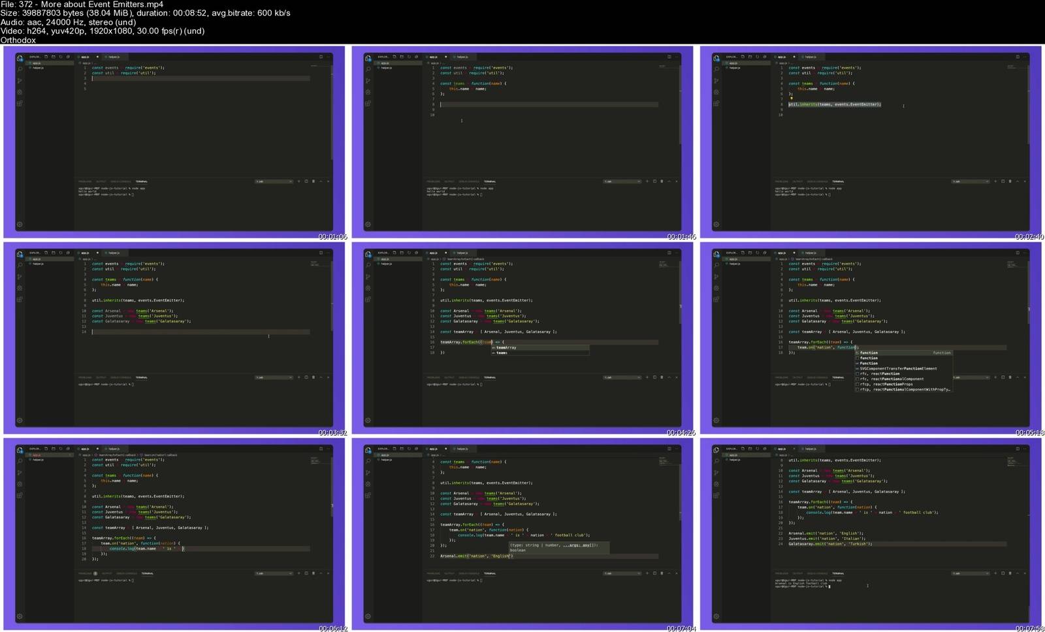Viewport: 1045px width, 632px height.
Task: Open Search icon in the 00:01:06 frame
Action: coord(20,69)
